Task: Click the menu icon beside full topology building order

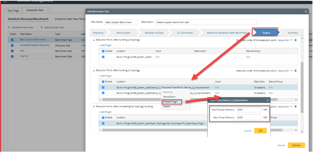Action: coord(296,106)
